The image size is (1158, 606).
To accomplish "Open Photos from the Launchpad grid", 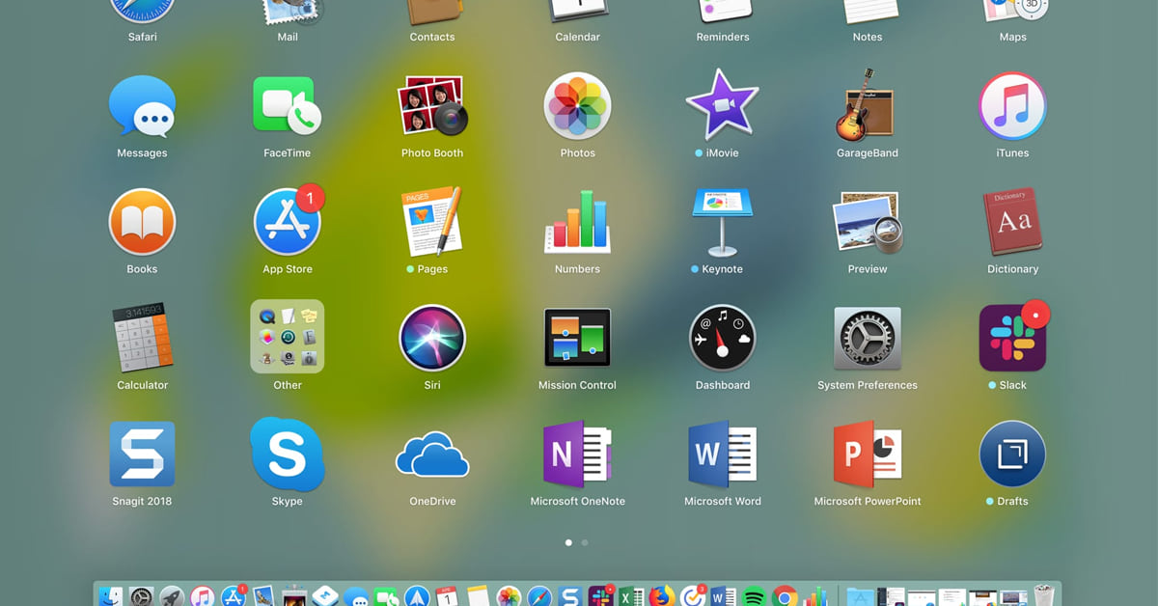I will pyautogui.click(x=577, y=106).
